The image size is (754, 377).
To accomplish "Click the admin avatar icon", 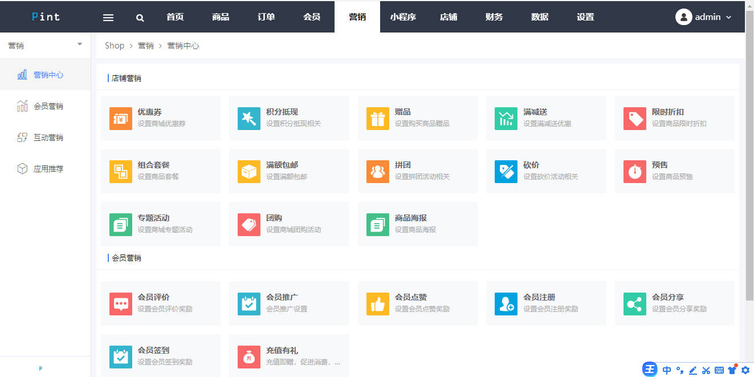I will [x=683, y=17].
